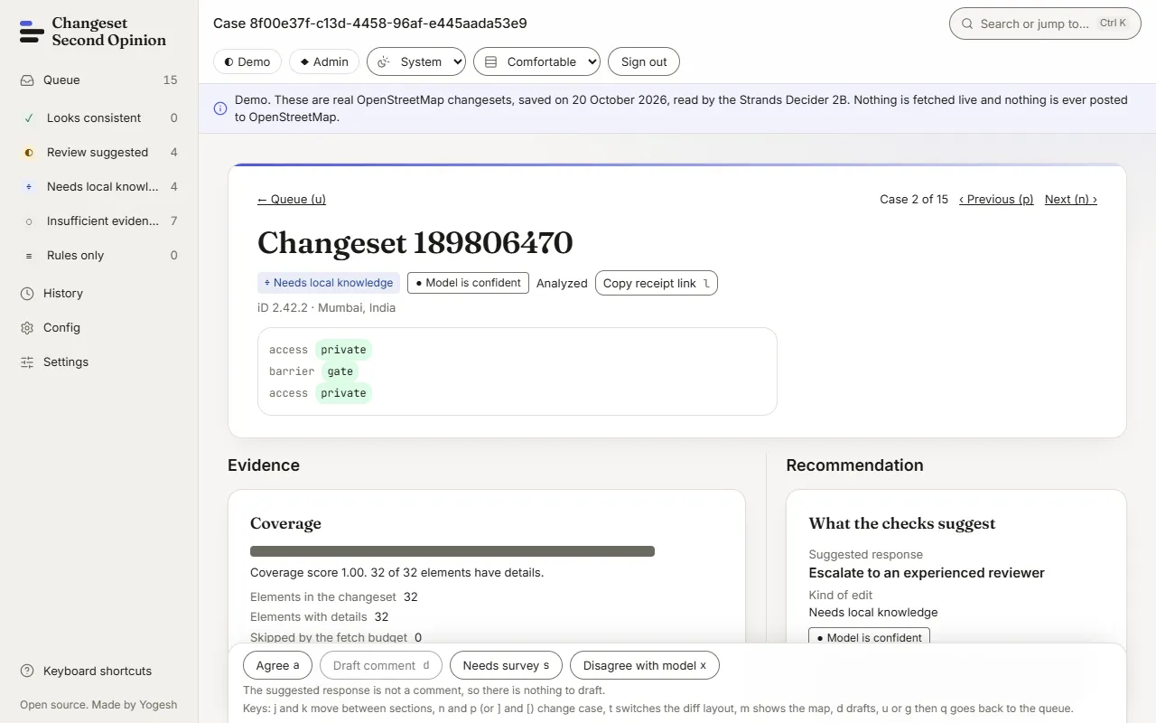Click the Needs survey button
Viewport: 1156px width, 723px height.
(x=506, y=665)
